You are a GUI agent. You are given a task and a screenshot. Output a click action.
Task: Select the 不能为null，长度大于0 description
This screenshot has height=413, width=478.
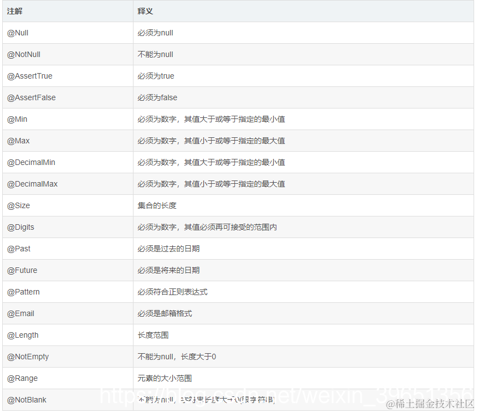tap(177, 357)
